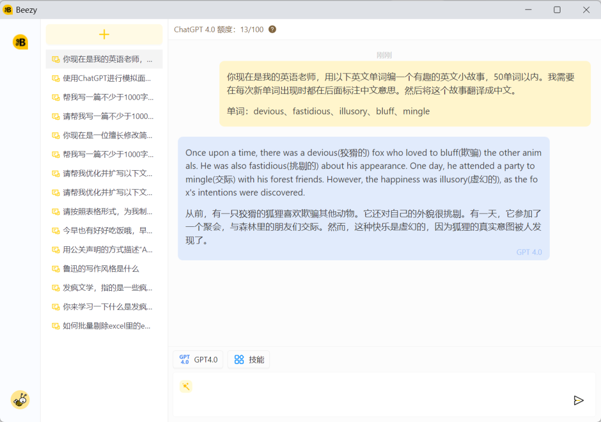The height and width of the screenshot is (422, 601).
Task: Click the magic wand prompt icon in input box
Action: click(186, 386)
